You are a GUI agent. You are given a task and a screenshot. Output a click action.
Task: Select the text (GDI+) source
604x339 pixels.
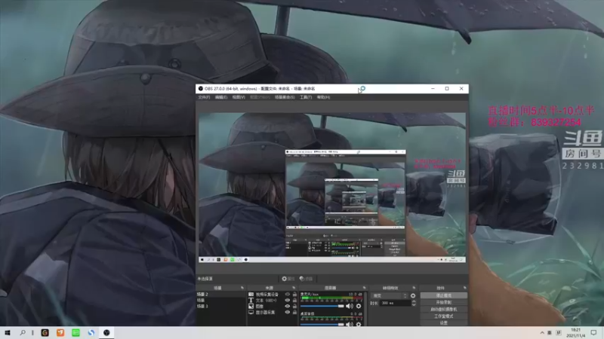pos(266,300)
